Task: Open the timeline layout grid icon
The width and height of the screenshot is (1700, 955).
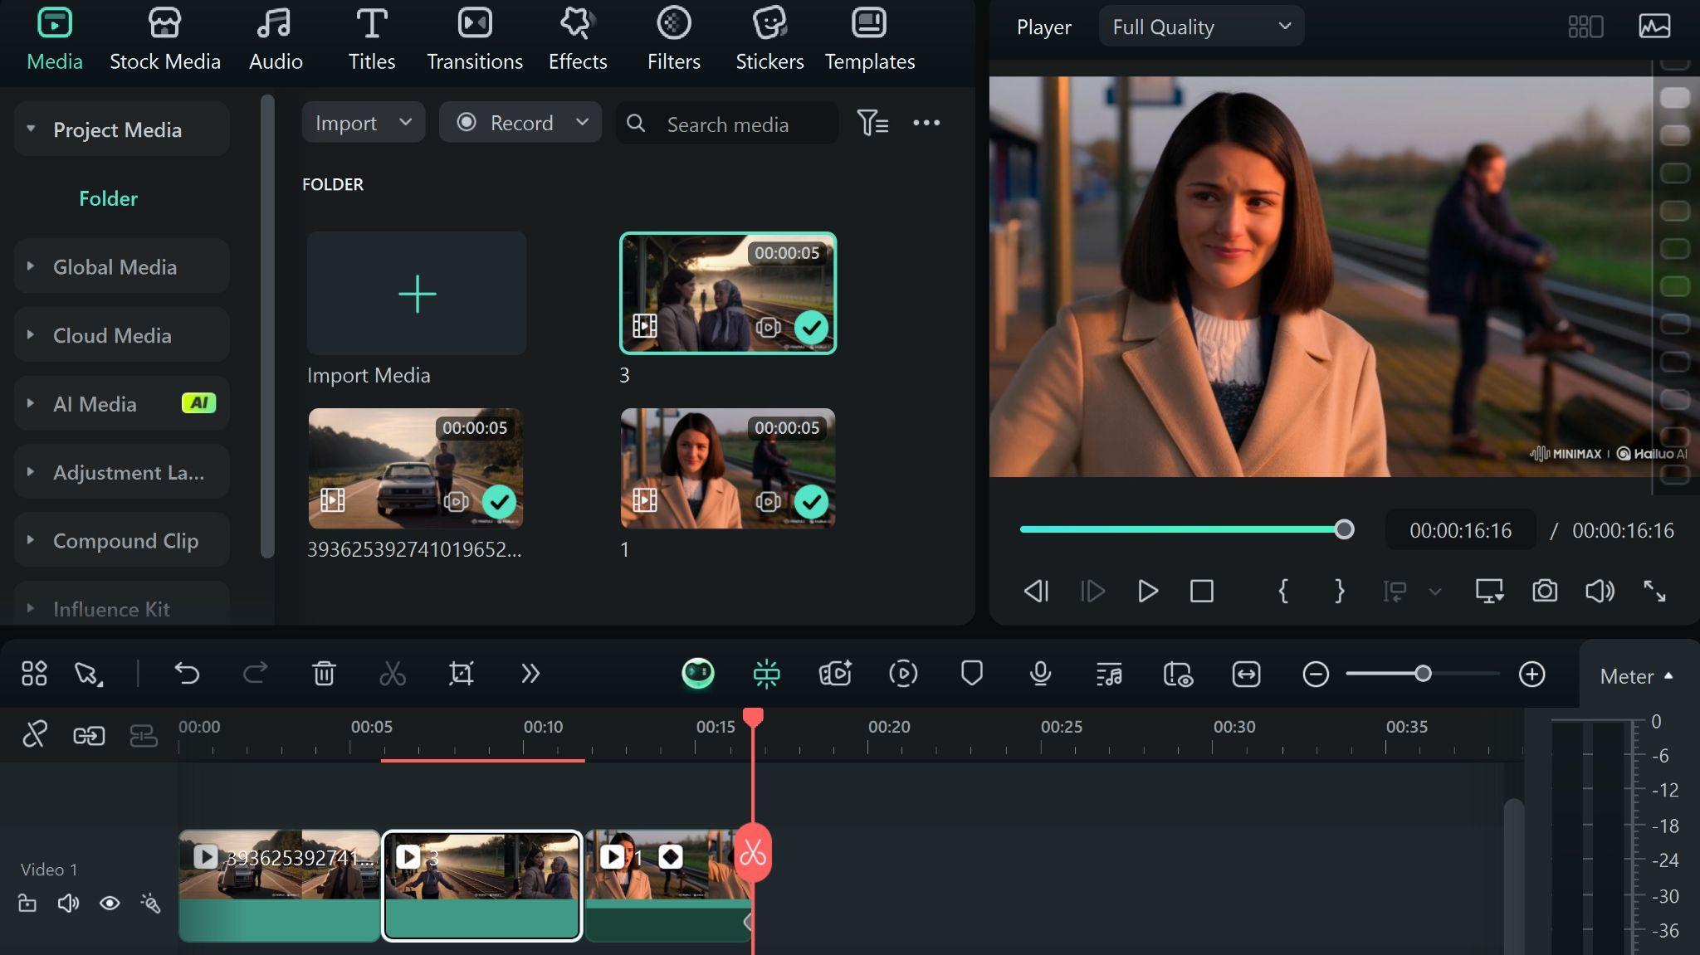Action: 34,673
